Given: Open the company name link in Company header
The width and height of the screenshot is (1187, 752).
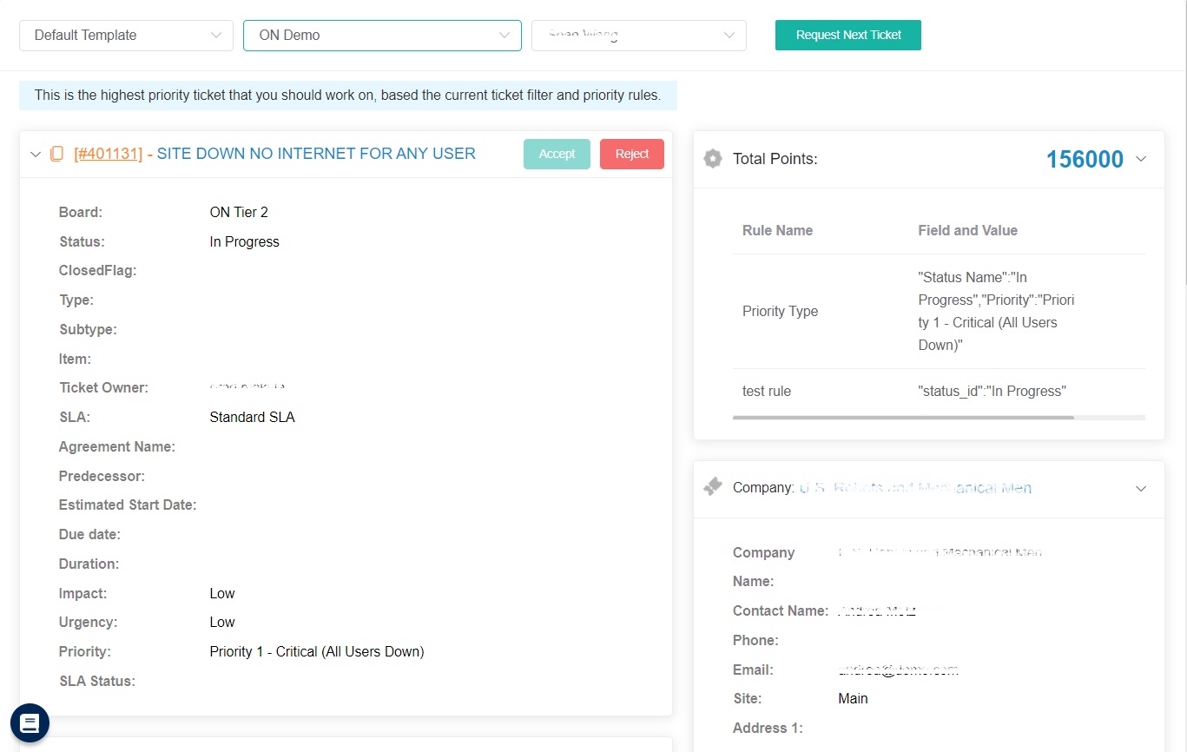Looking at the screenshot, I should click(x=915, y=488).
